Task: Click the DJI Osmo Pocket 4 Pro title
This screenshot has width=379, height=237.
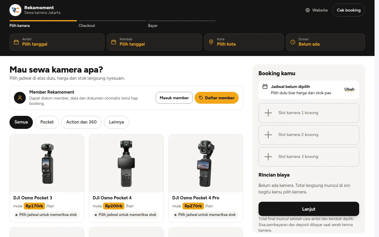Action: (196, 198)
